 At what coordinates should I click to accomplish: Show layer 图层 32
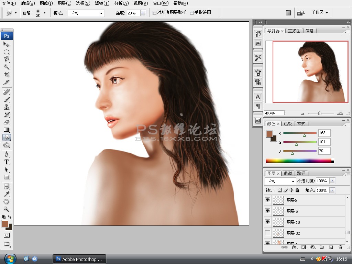[267, 233]
